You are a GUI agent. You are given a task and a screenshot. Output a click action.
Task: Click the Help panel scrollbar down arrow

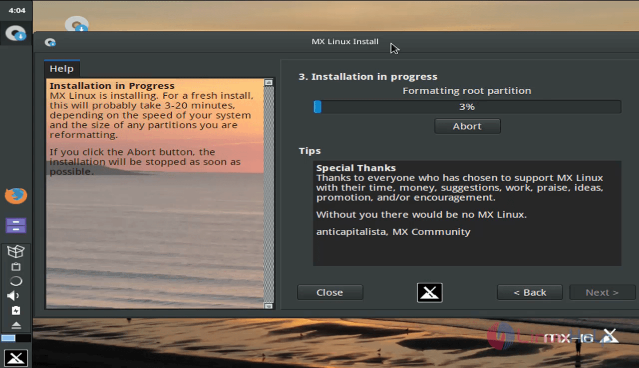tap(269, 306)
